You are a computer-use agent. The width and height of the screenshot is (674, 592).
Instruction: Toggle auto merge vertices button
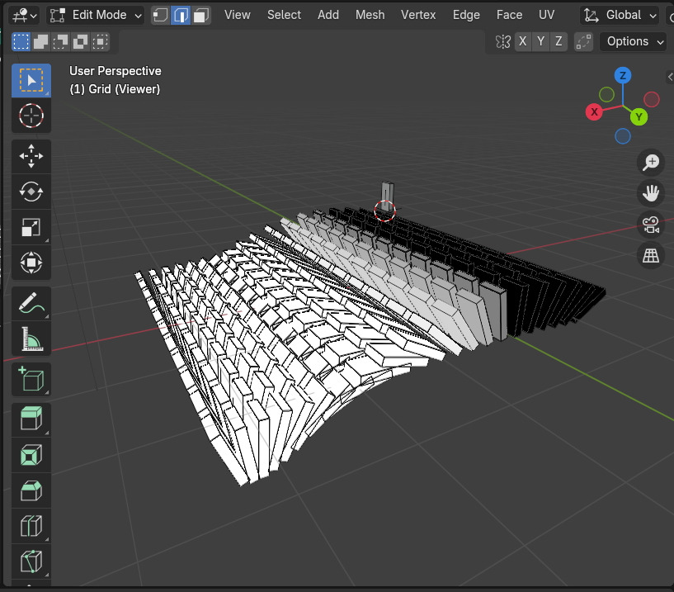pos(584,42)
